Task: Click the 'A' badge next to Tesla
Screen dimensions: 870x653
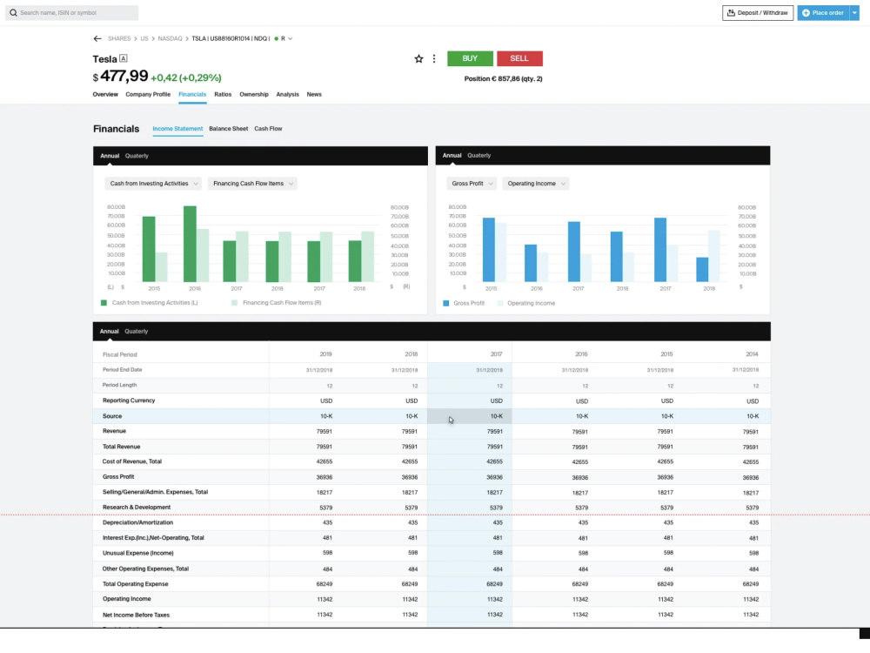Action: point(124,58)
